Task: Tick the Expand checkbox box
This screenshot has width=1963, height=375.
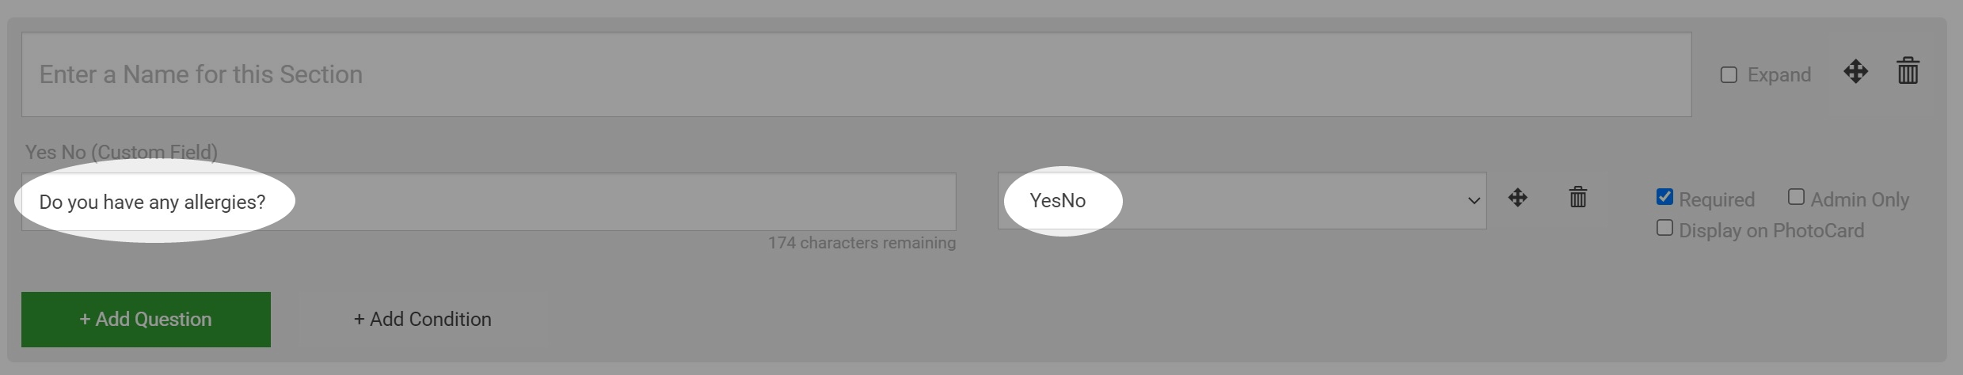Action: (x=1729, y=74)
